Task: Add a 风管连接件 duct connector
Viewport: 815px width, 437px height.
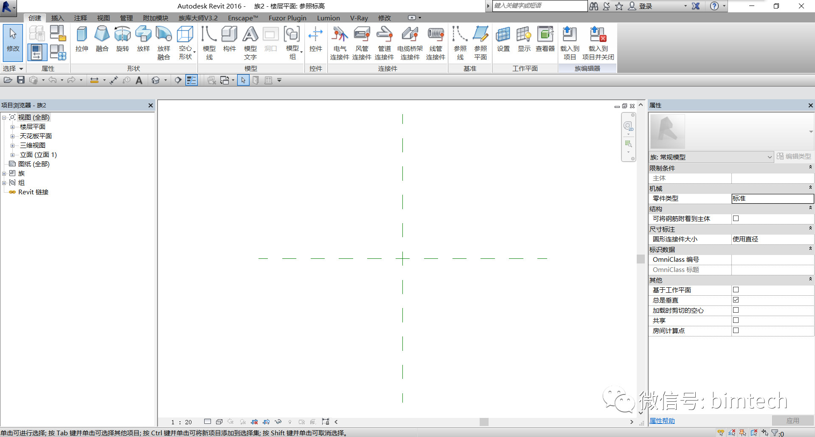Action: pyautogui.click(x=362, y=43)
